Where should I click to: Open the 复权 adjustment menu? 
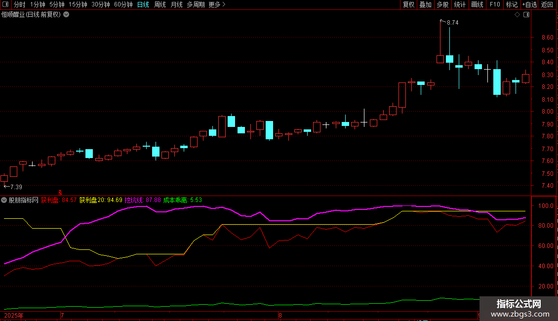pyautogui.click(x=408, y=4)
